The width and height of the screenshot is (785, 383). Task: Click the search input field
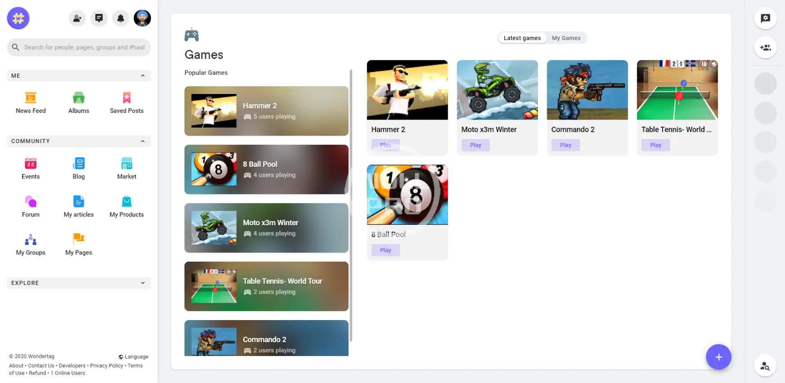point(84,47)
